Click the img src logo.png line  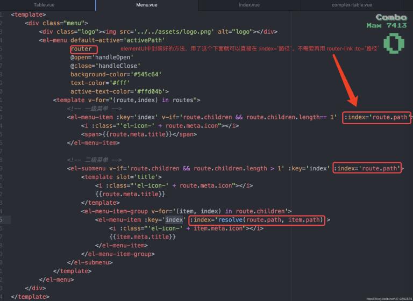pyautogui.click(x=158, y=32)
